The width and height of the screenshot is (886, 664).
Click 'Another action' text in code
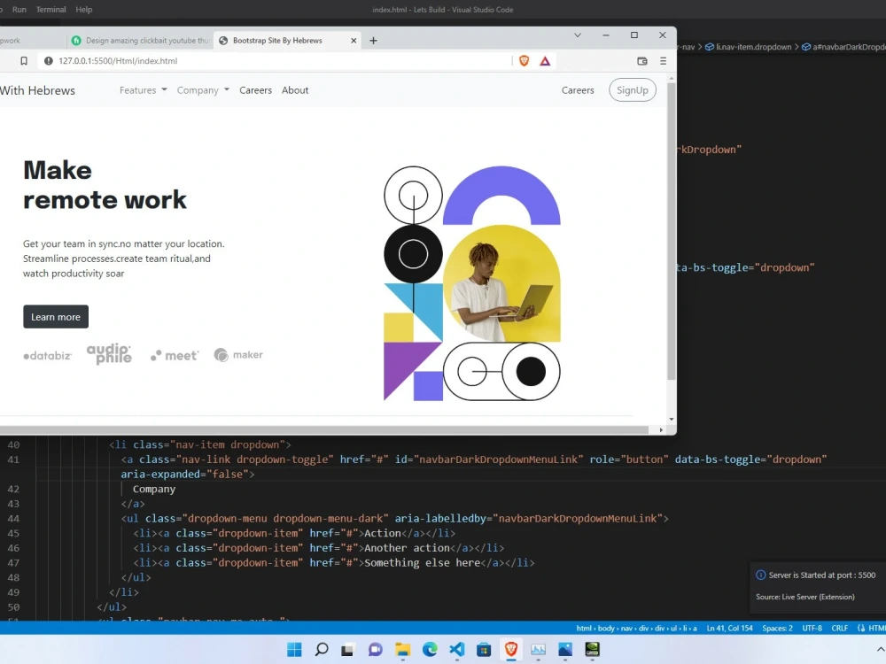click(x=407, y=548)
